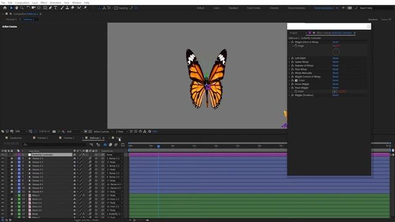
Task: Switch to the Project panel tab
Action: click(293, 33)
